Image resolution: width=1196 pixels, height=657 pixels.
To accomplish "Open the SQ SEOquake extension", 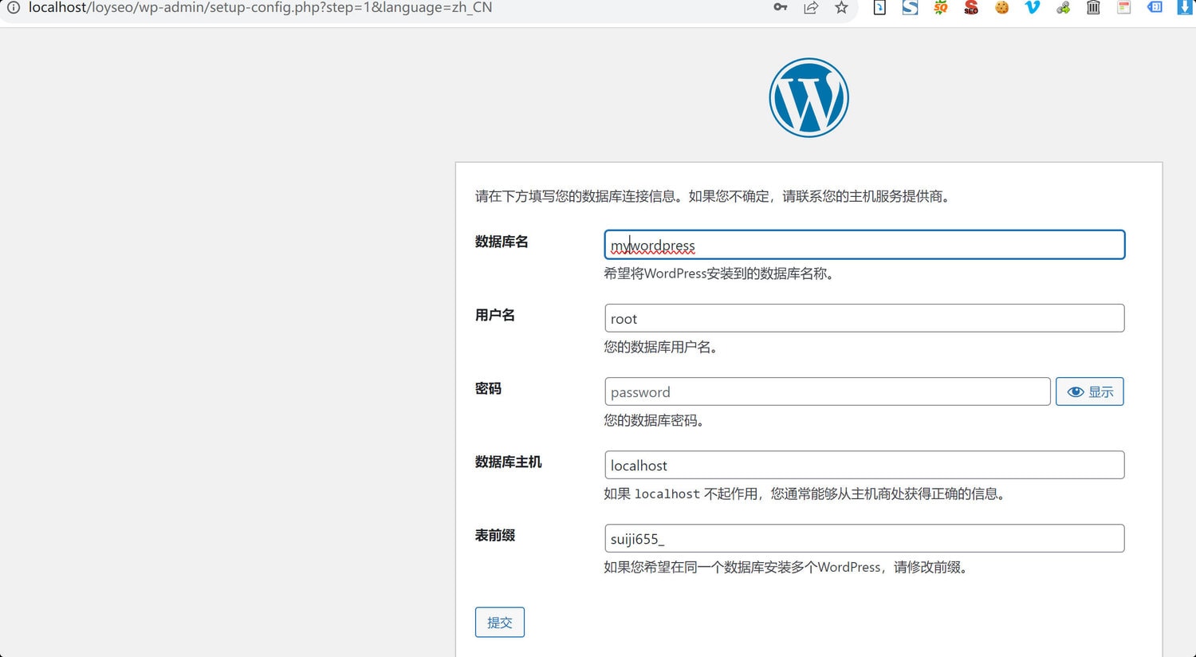I will (941, 7).
